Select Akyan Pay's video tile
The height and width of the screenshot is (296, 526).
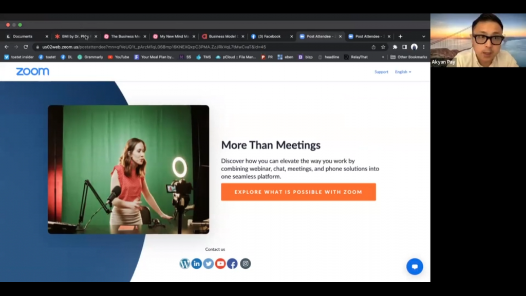click(x=478, y=40)
